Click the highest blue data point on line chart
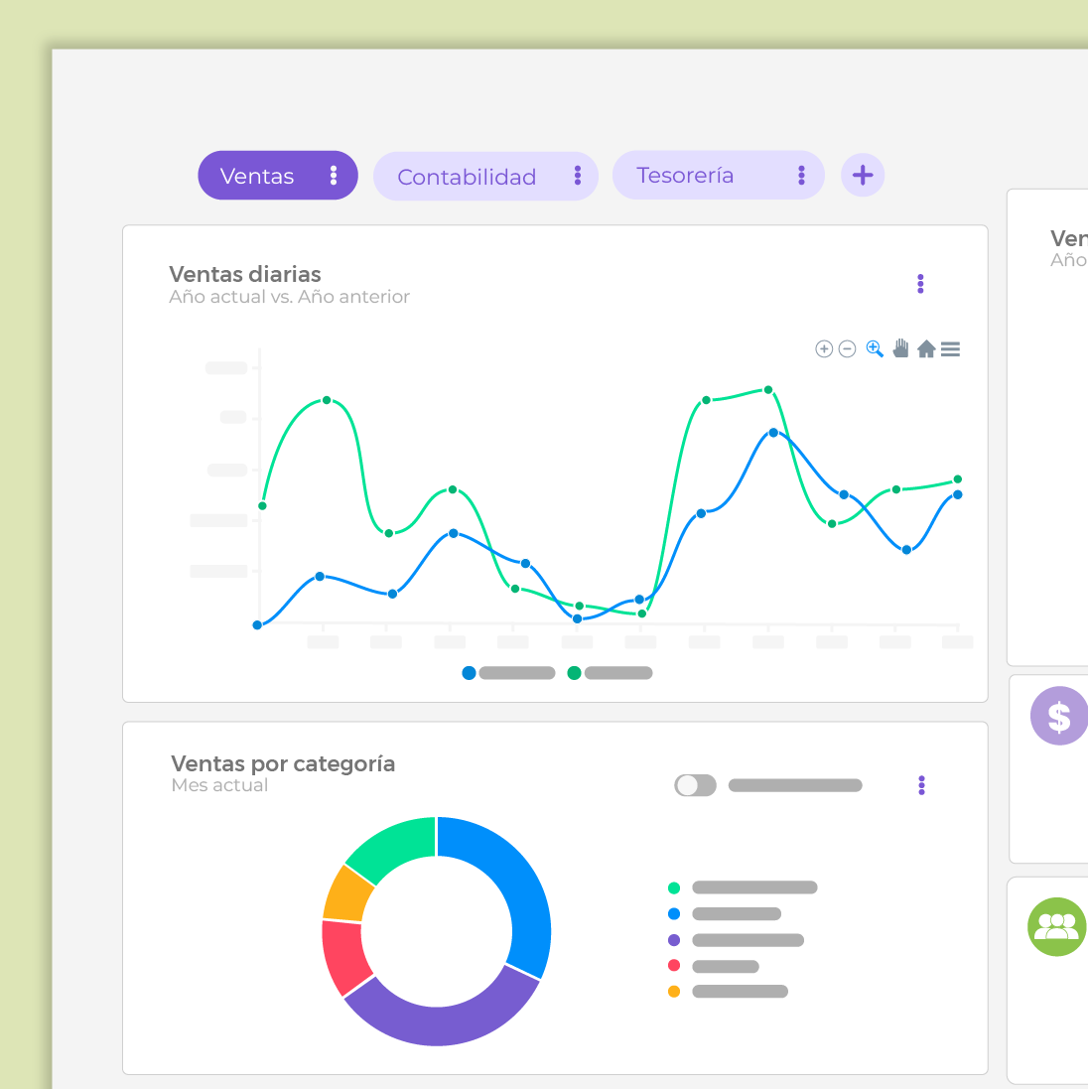1088x1089 pixels. (773, 433)
